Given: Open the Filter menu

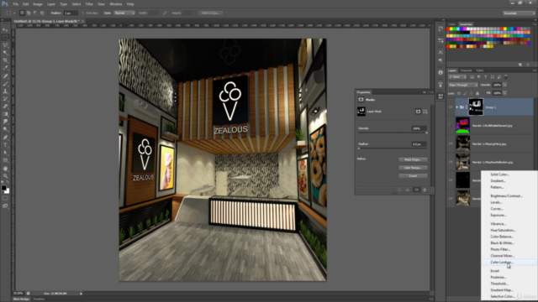Looking at the screenshot, I should (x=89, y=4).
